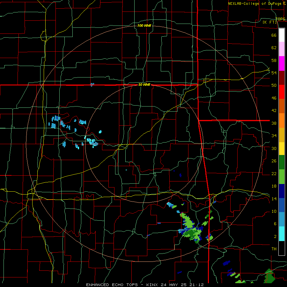Select the "22" legend value
This screenshot has height=287, width=287.
[x=274, y=173]
